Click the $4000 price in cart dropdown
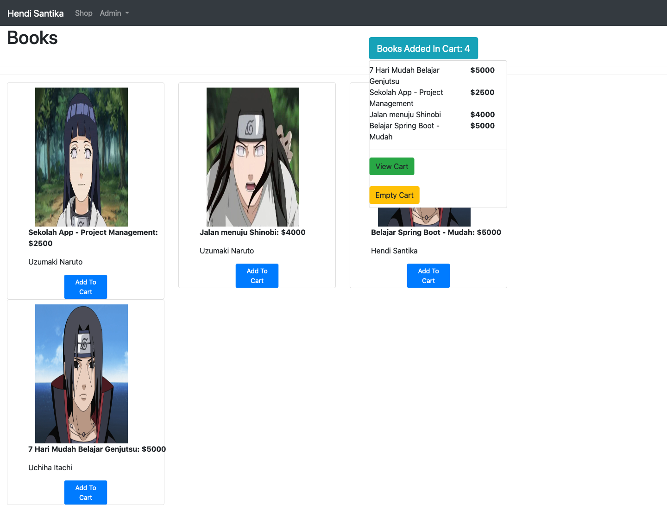 tap(482, 114)
